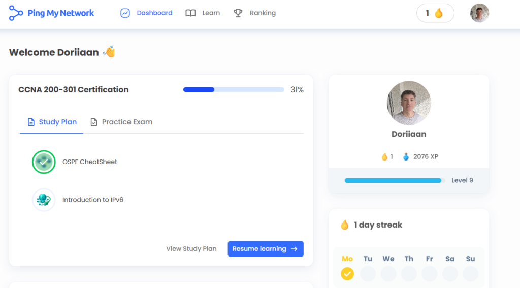Click the Thursday streak circle
The height and width of the screenshot is (288, 520).
pyautogui.click(x=409, y=274)
